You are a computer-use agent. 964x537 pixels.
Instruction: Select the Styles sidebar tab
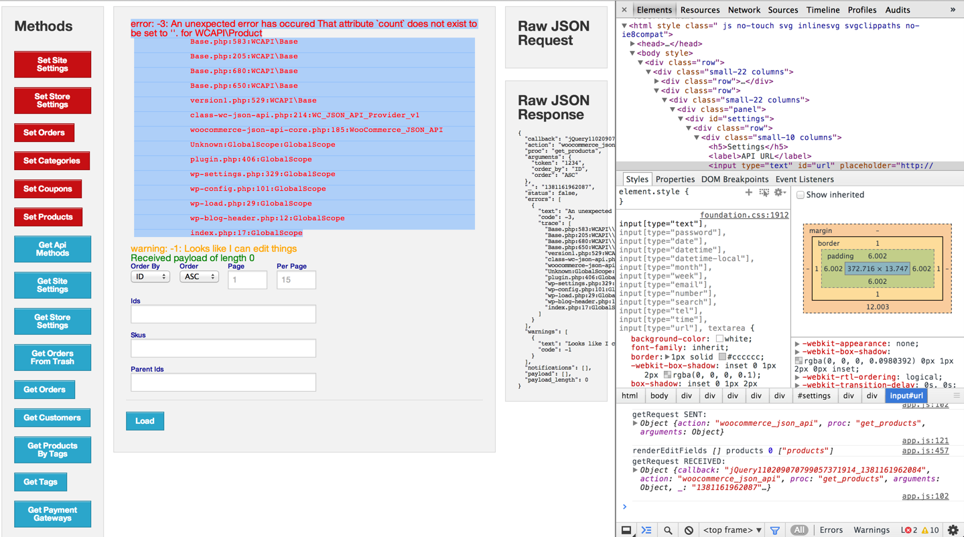click(x=636, y=179)
